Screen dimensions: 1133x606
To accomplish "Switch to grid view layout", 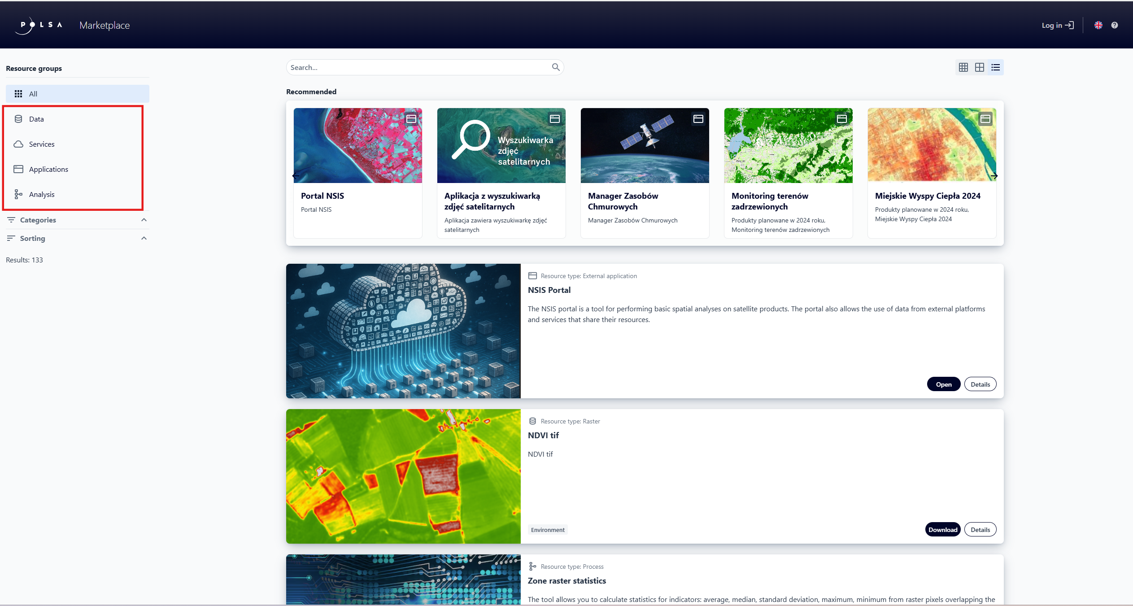I will [x=963, y=67].
